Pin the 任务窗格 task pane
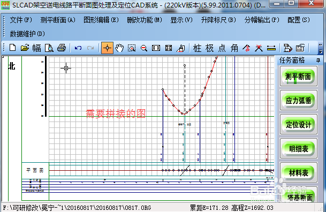The width and height of the screenshot is (326, 212). [x=318, y=60]
